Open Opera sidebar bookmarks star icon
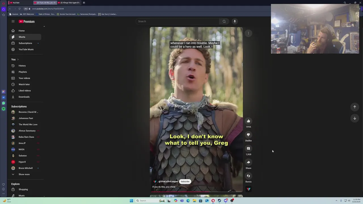 [x=3, y=15]
